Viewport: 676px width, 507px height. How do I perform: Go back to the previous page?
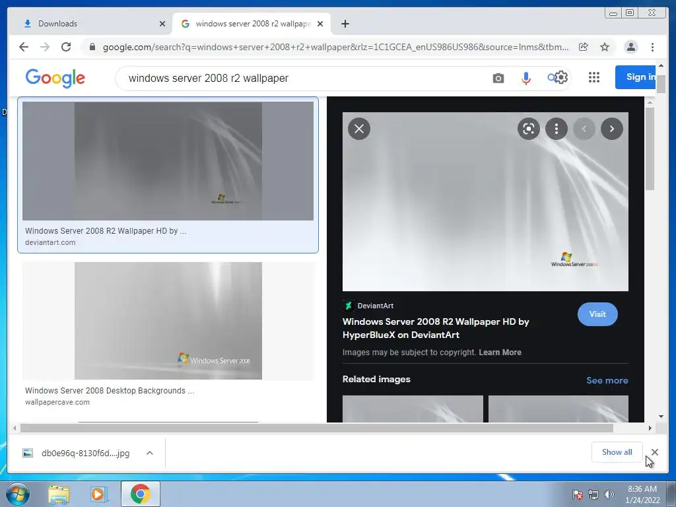pos(24,47)
